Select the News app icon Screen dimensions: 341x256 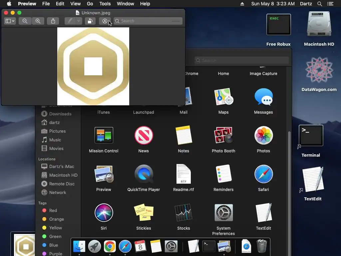pyautogui.click(x=144, y=135)
